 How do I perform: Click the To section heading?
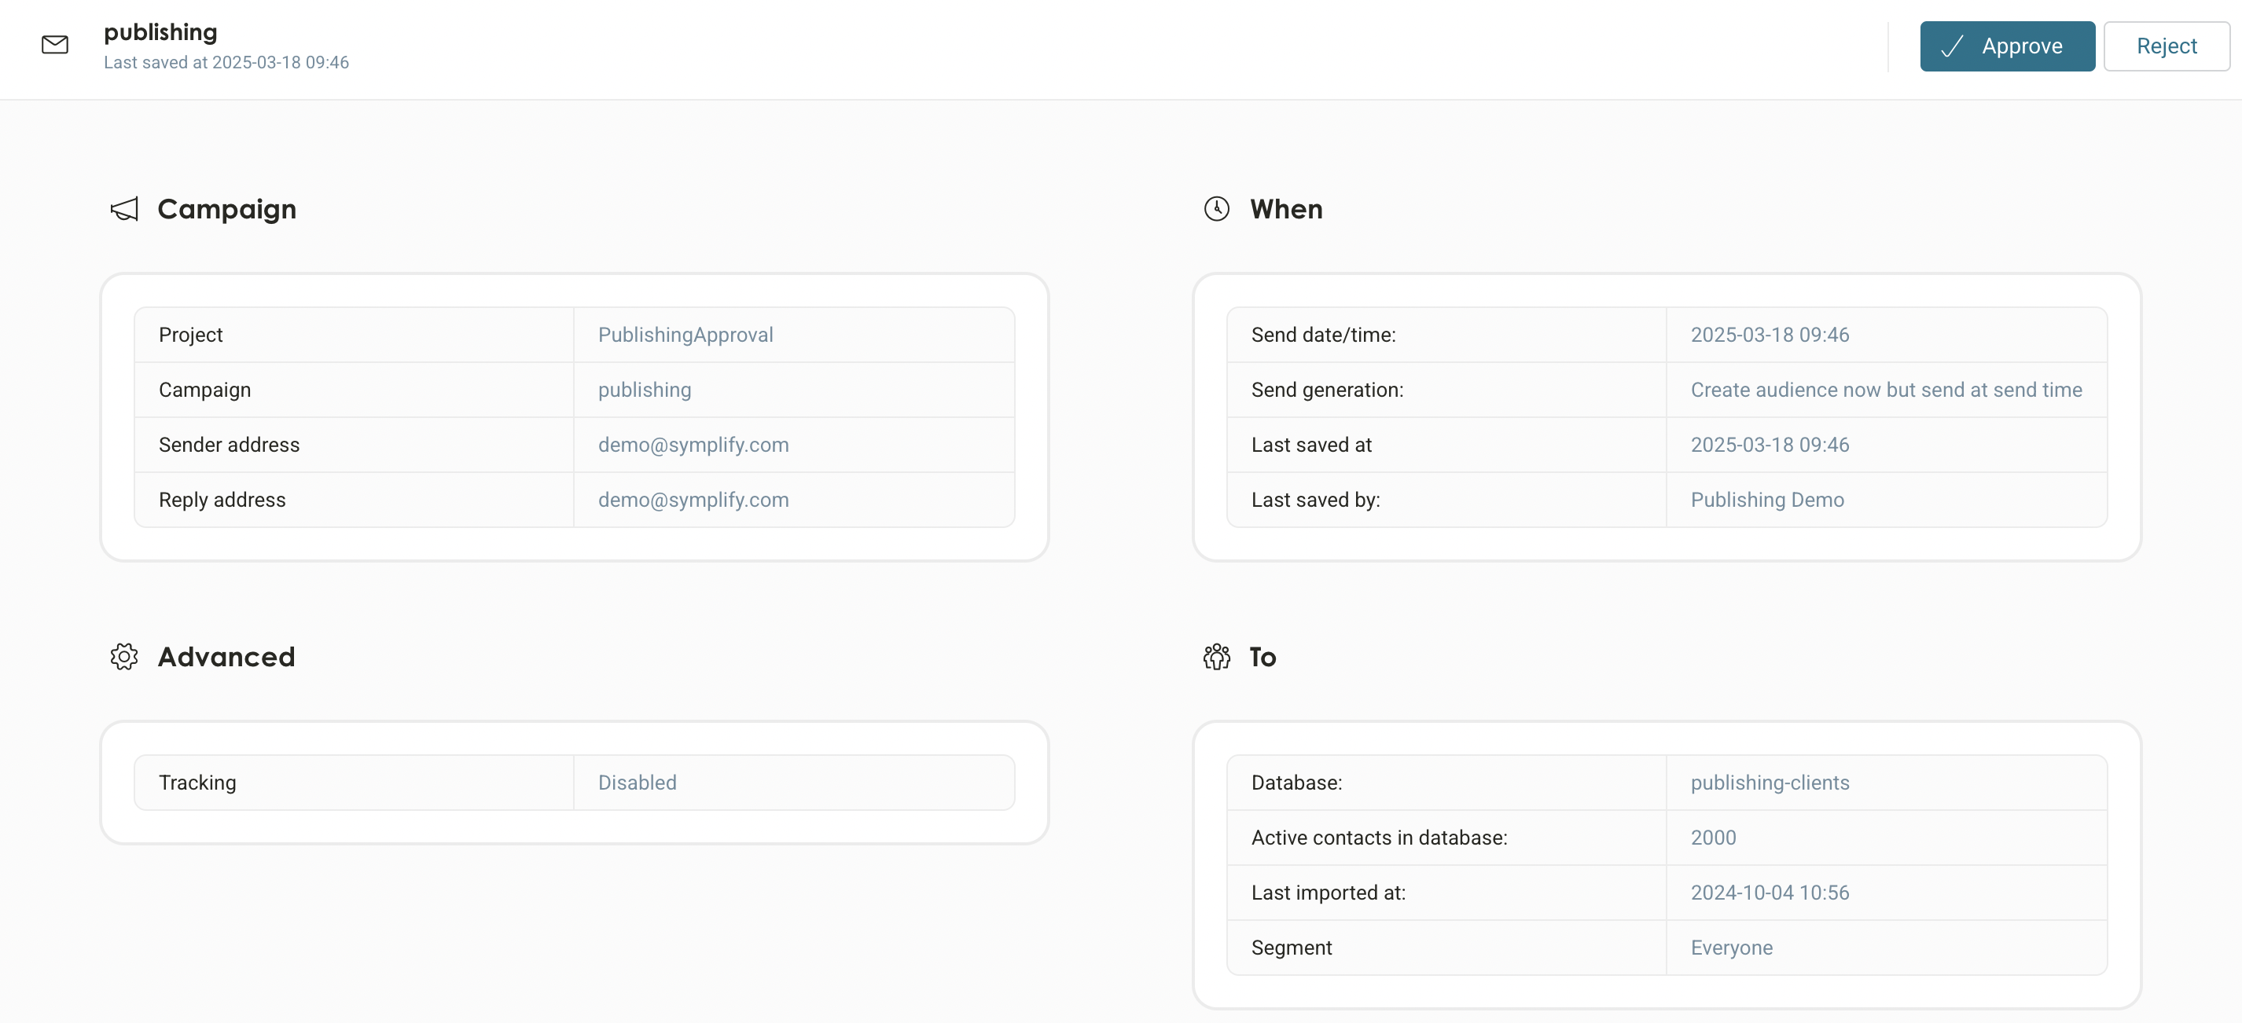pos(1262,657)
